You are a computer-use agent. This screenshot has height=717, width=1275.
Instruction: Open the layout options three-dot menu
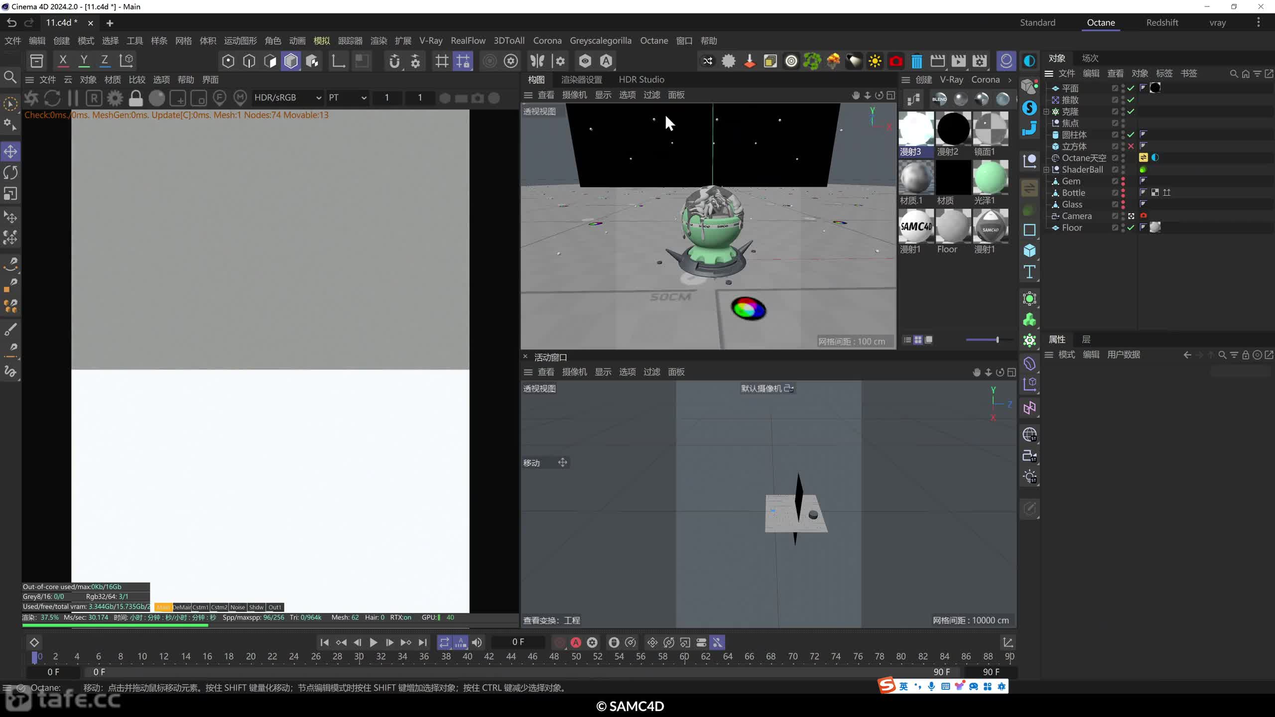pos(1258,22)
